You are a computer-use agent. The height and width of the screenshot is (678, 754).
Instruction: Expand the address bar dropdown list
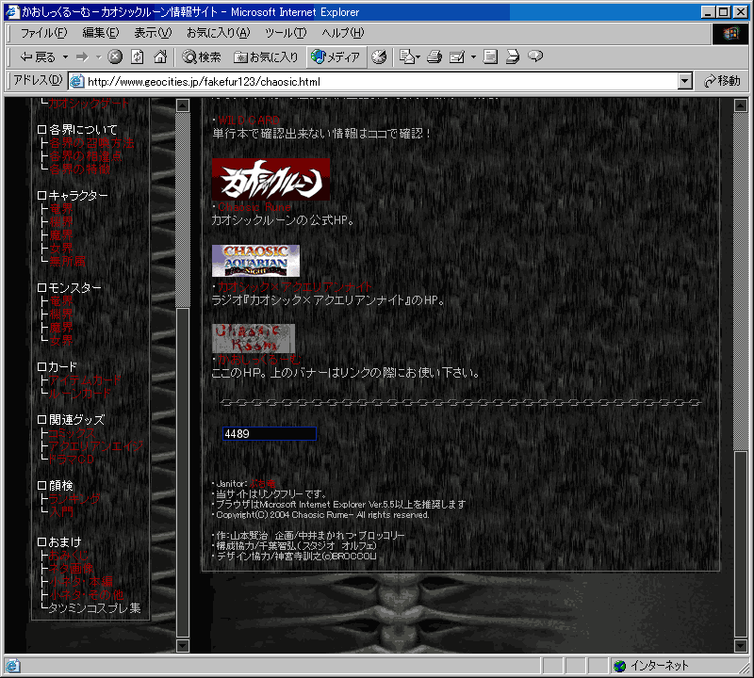click(685, 82)
